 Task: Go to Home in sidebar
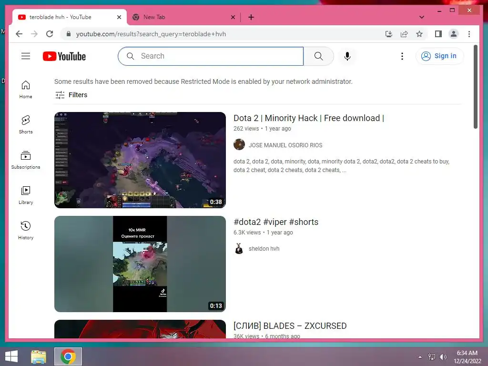[26, 89]
